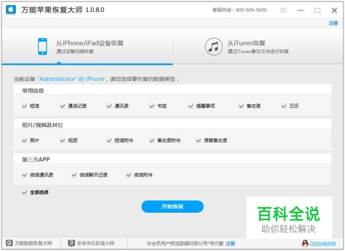Viewport: 345px width, 251px height.
Task: Click the 非会员用户预览数据 notice text
Action: point(185,244)
